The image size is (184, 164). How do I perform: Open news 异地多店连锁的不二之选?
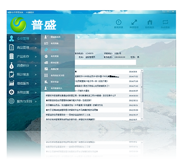pos(68,115)
